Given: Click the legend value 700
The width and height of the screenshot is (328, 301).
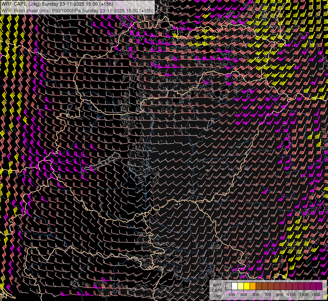Looking at the screenshot, I should point(268,295).
